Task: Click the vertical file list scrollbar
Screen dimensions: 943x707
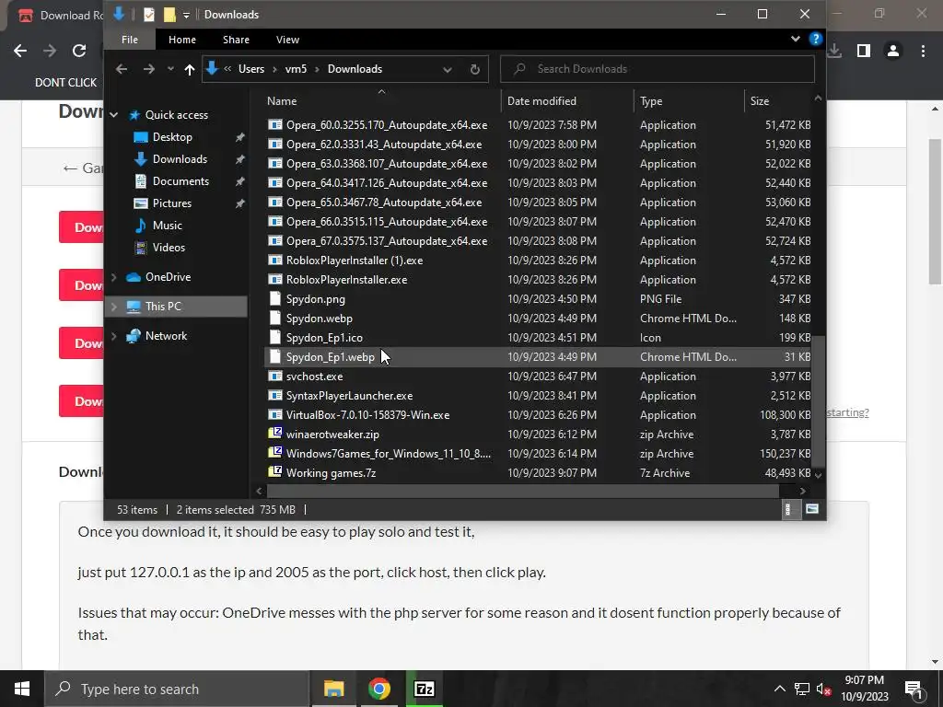Action: [x=818, y=401]
